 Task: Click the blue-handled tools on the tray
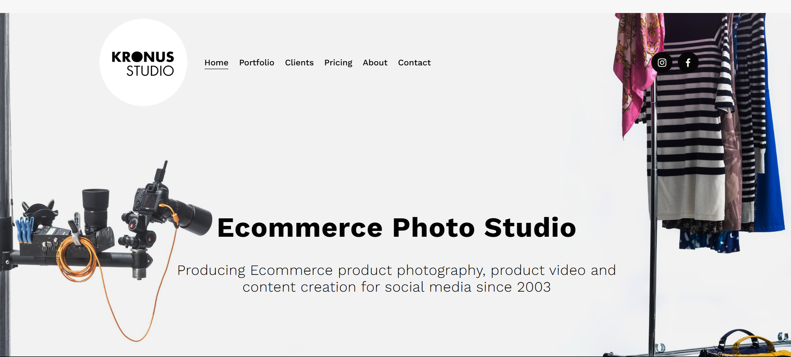click(x=24, y=230)
